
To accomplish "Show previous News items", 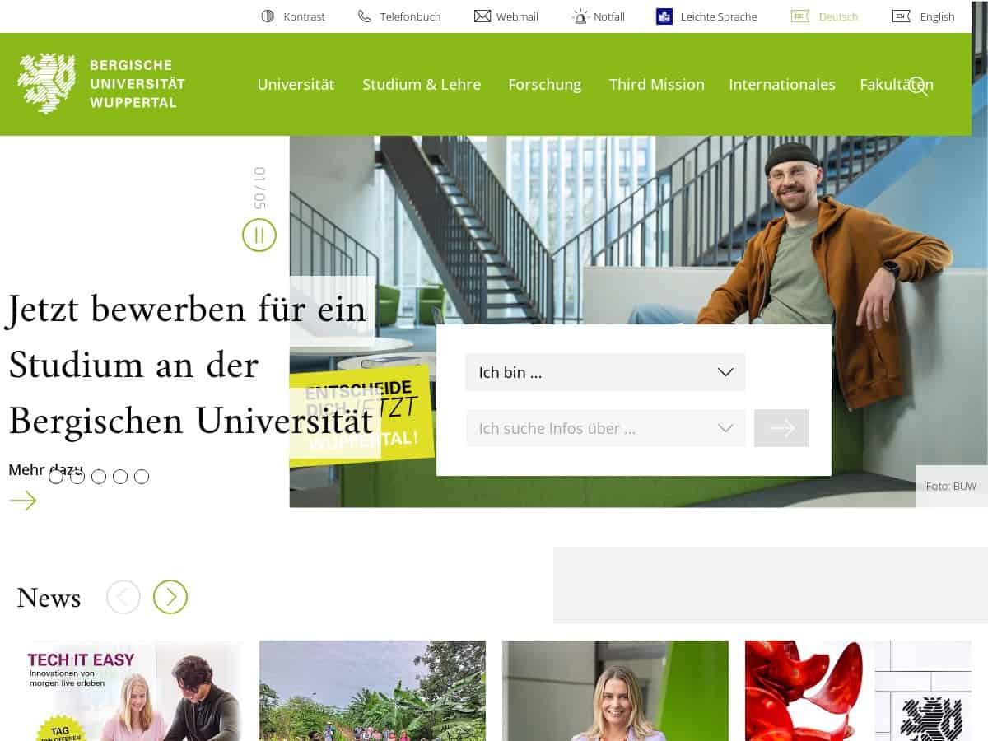I will pyautogui.click(x=123, y=597).
